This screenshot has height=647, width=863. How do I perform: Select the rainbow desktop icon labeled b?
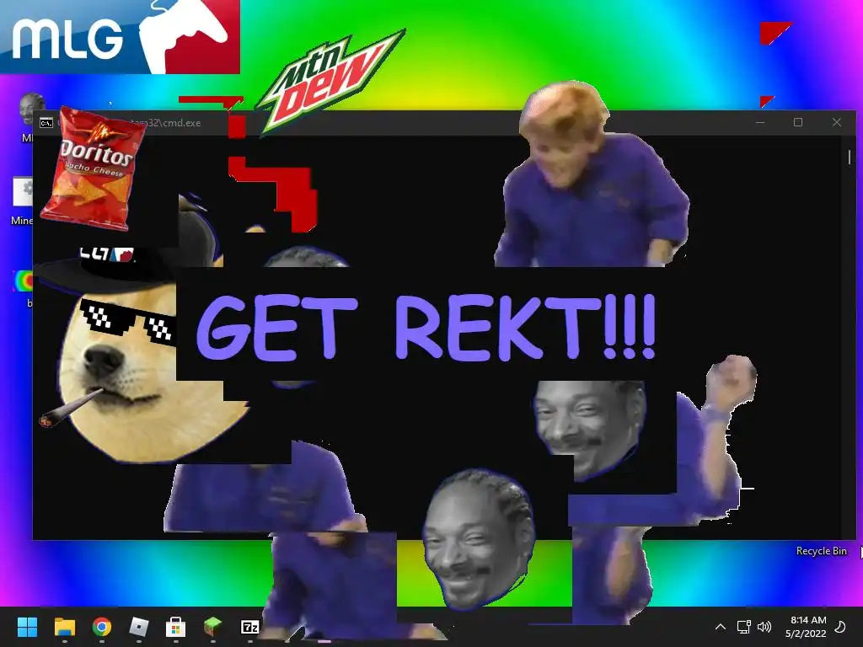pyautogui.click(x=23, y=281)
